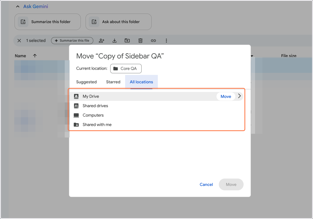Select My Drive in location list
Viewport: 313px width, 219px height.
coord(156,96)
